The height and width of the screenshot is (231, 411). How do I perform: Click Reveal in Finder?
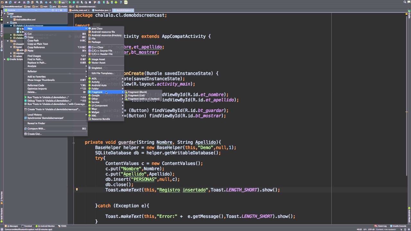click(55, 123)
